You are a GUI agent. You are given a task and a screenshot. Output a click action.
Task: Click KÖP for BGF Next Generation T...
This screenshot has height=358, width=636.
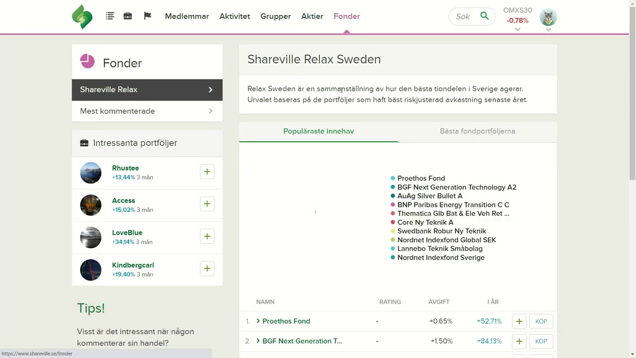pyautogui.click(x=541, y=341)
